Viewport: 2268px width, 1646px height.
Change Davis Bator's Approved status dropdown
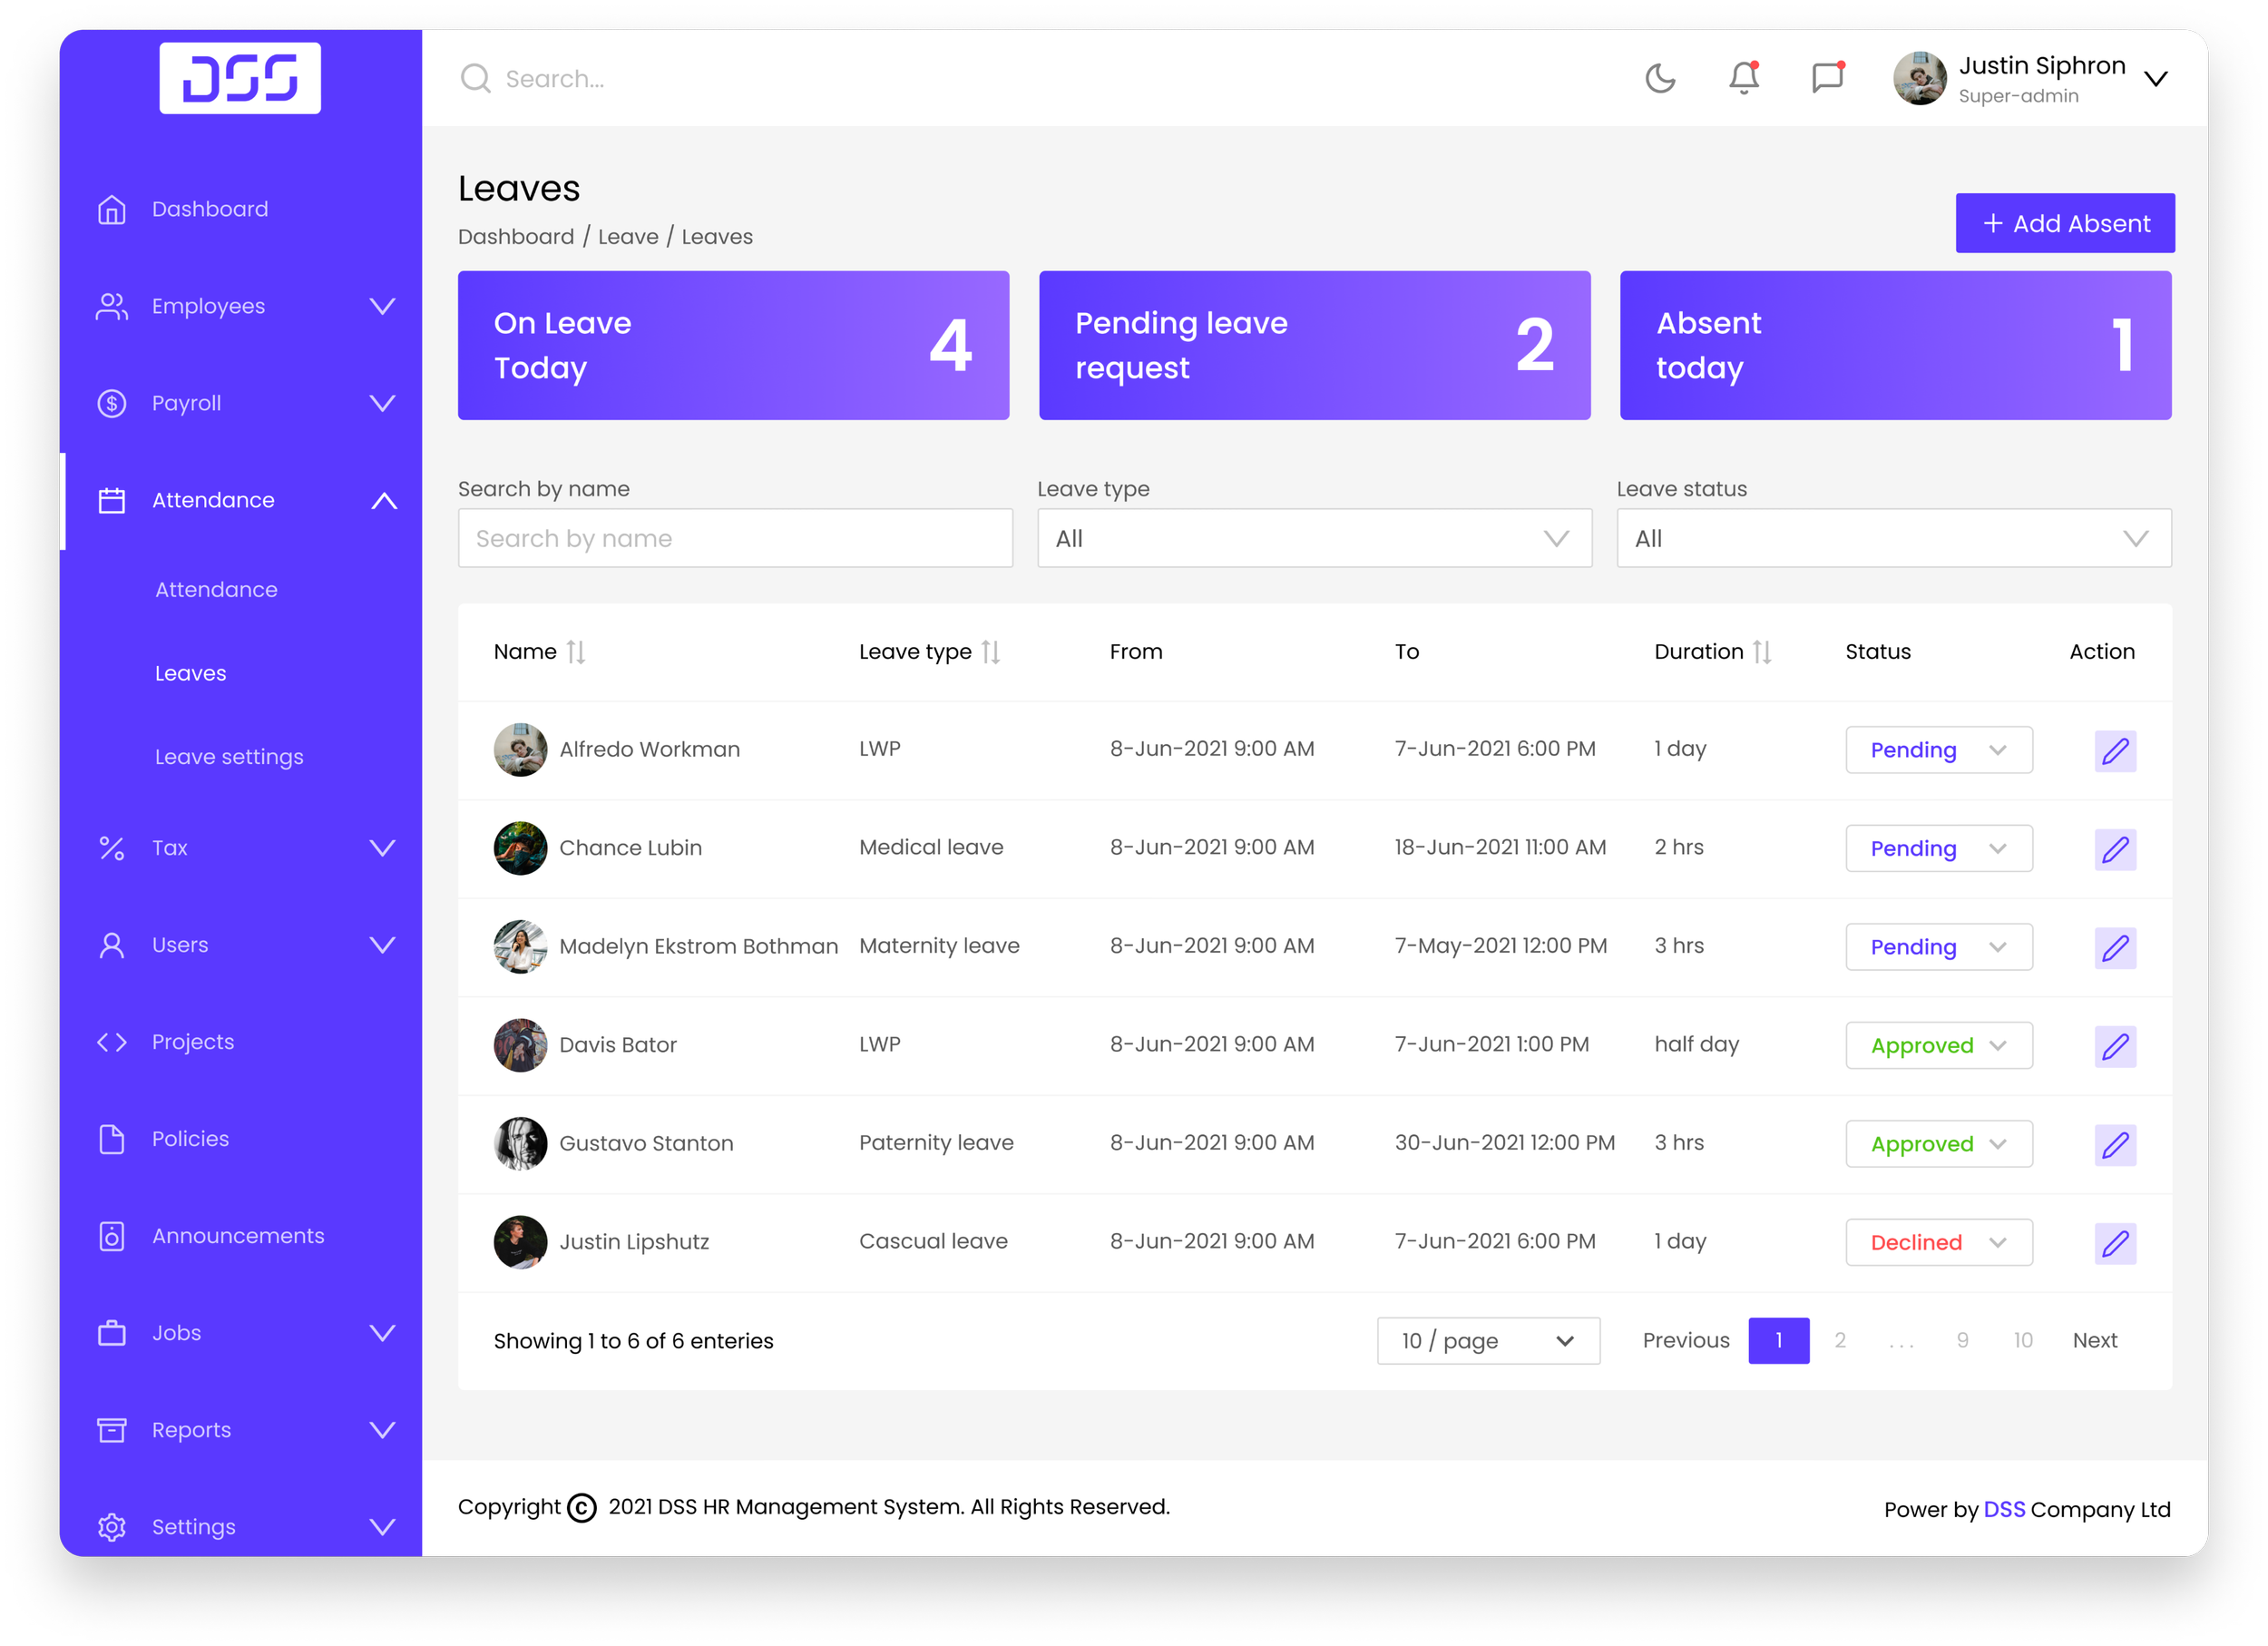tap(1939, 1045)
